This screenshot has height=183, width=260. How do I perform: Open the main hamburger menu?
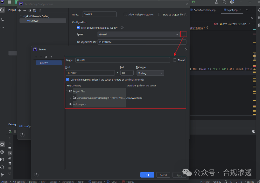pyautogui.click(x=10, y=2)
